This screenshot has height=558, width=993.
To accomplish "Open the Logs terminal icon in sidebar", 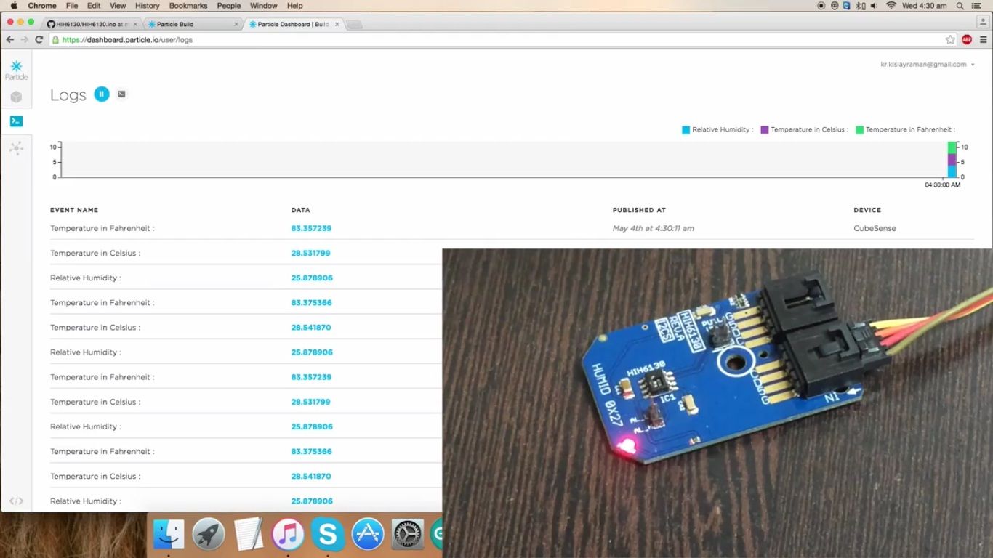I will [x=16, y=121].
